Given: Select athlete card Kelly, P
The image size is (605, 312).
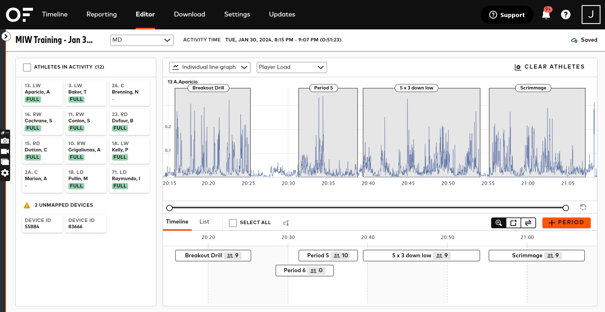Looking at the screenshot, I should (x=129, y=151).
